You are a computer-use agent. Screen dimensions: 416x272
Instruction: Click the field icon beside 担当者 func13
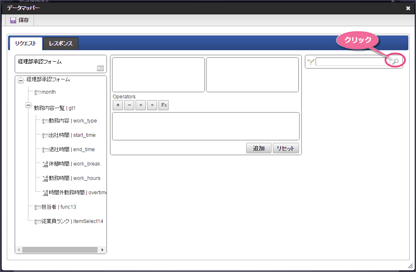click(x=37, y=207)
